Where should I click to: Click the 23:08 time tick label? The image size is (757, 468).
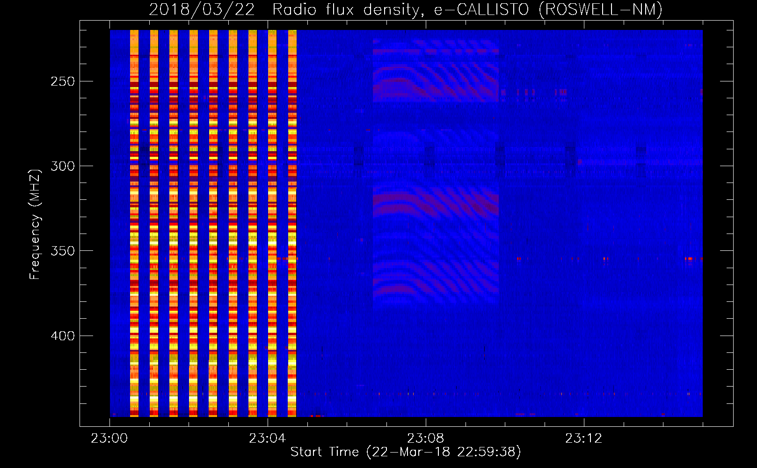426,439
